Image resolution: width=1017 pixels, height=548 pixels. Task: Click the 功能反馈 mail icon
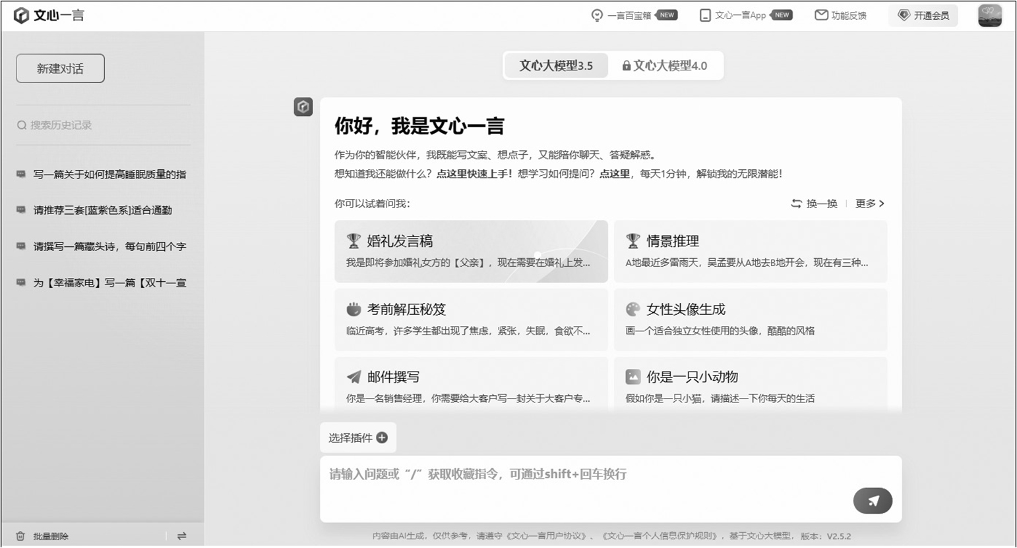(x=821, y=15)
